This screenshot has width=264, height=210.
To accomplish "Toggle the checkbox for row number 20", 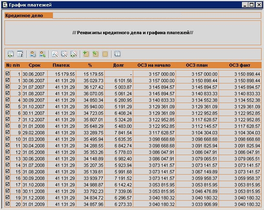I will [7, 203].
